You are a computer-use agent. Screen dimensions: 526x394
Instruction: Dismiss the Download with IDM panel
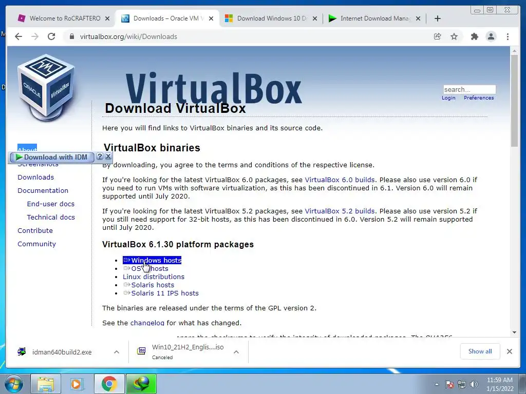108,156
